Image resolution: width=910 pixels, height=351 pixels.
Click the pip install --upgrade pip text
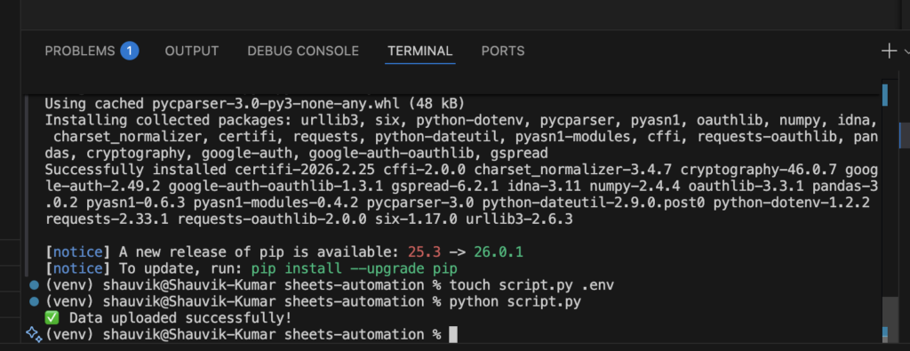pos(354,268)
